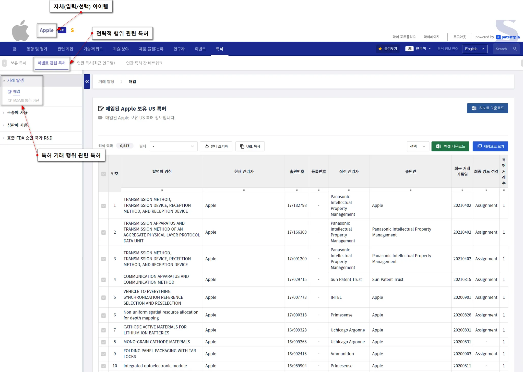Image resolution: width=523 pixels, height=372 pixels.
Task: Click the 새창으로 보기 button
Action: [x=490, y=146]
